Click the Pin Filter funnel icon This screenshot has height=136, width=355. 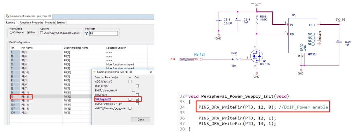coord(87,33)
